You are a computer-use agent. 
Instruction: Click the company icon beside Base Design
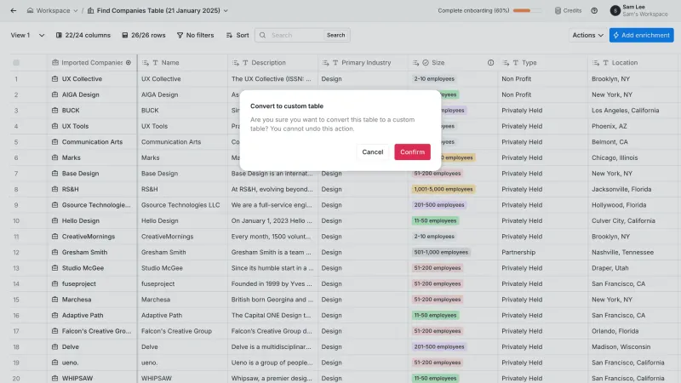coord(54,174)
